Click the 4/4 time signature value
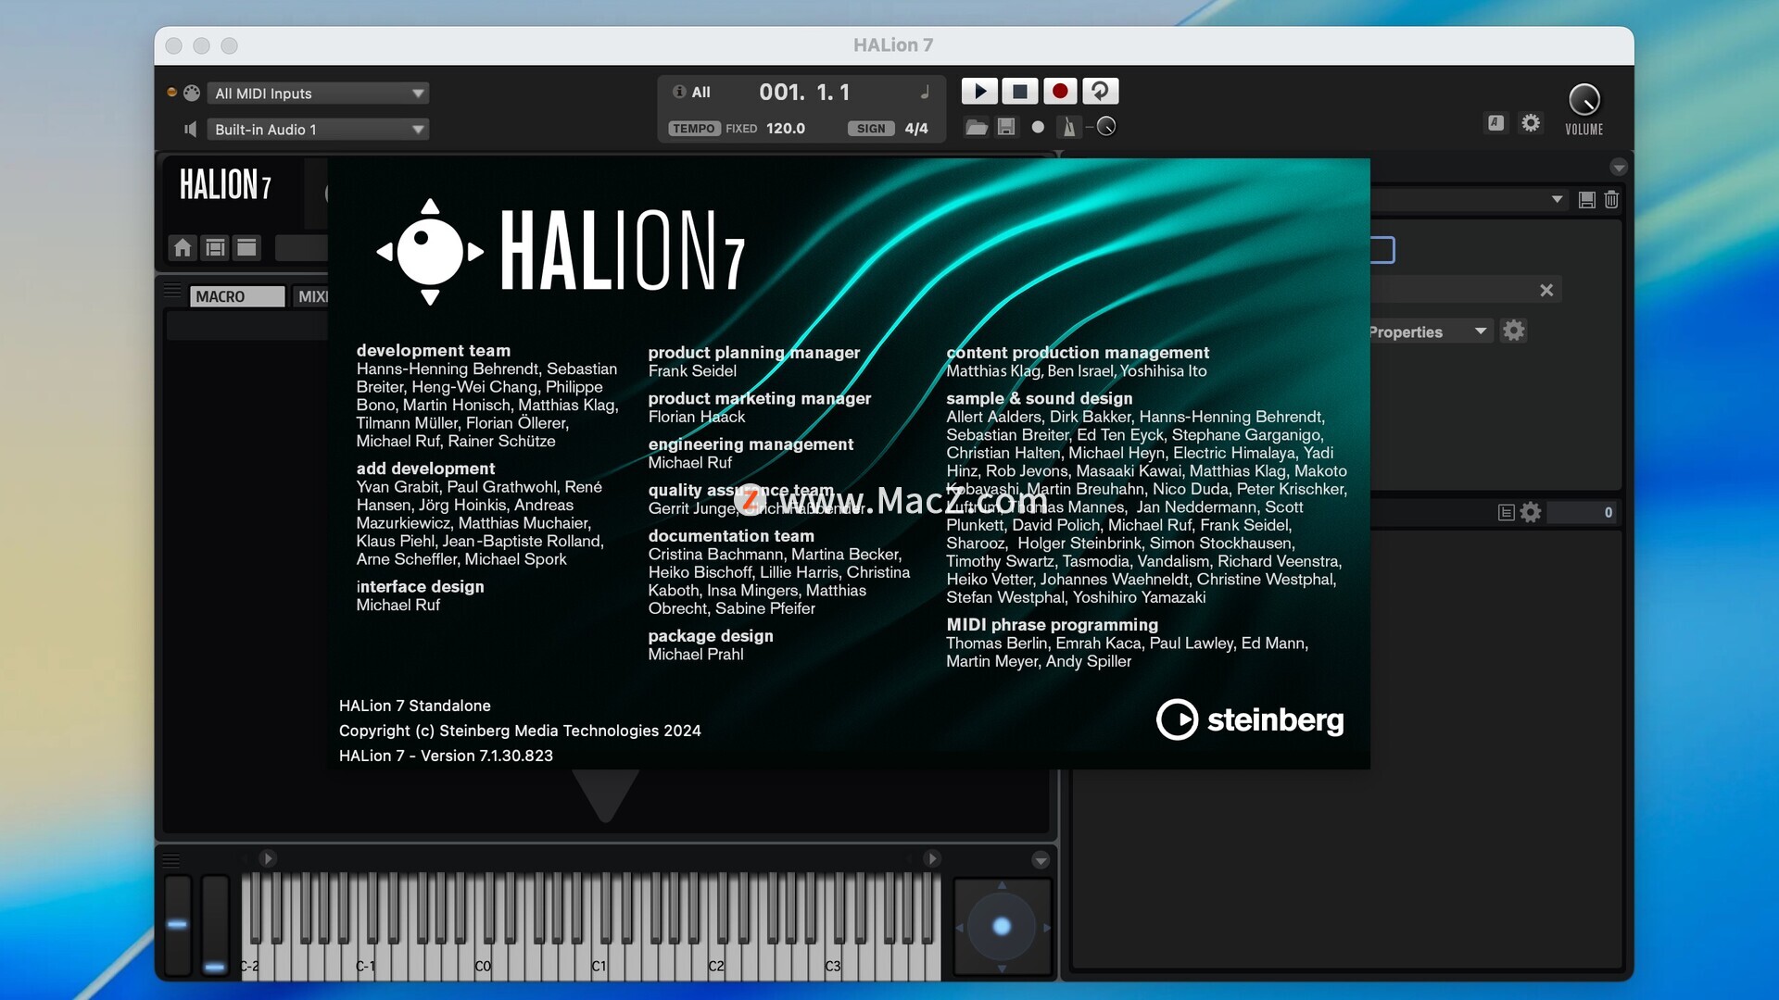 pyautogui.click(x=916, y=129)
